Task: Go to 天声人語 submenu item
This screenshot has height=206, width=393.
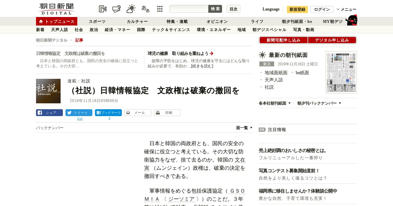Action: (x=59, y=29)
